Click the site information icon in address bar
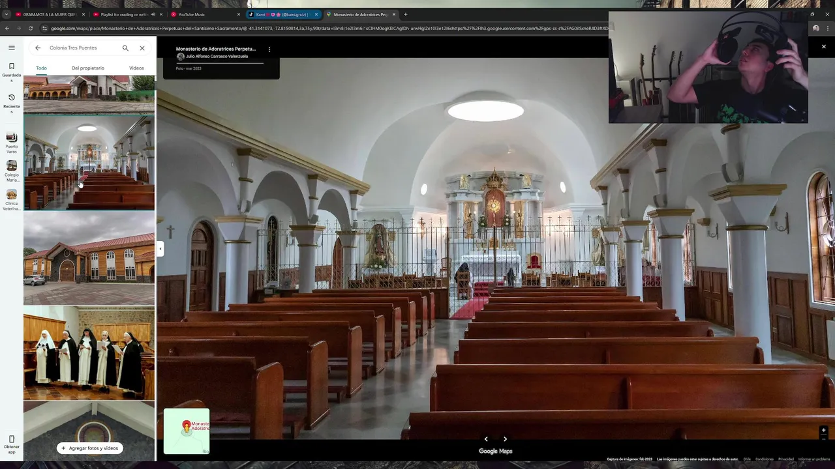This screenshot has height=469, width=835. [44, 28]
